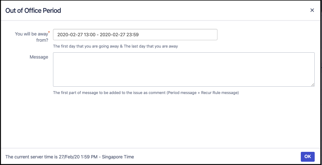322x165 pixels.
Task: Click the current server time text
Action: [69, 157]
